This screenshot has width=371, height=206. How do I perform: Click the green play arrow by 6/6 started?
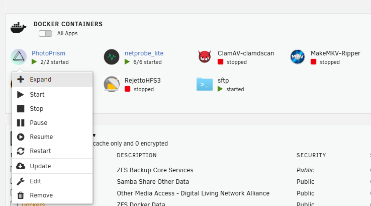127,62
